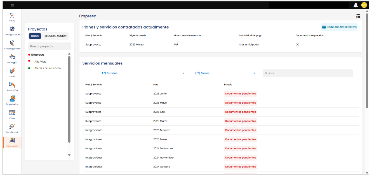372x177 pixels.
Task: Click the '2025 Junio' month cell
Action: [x=160, y=94]
